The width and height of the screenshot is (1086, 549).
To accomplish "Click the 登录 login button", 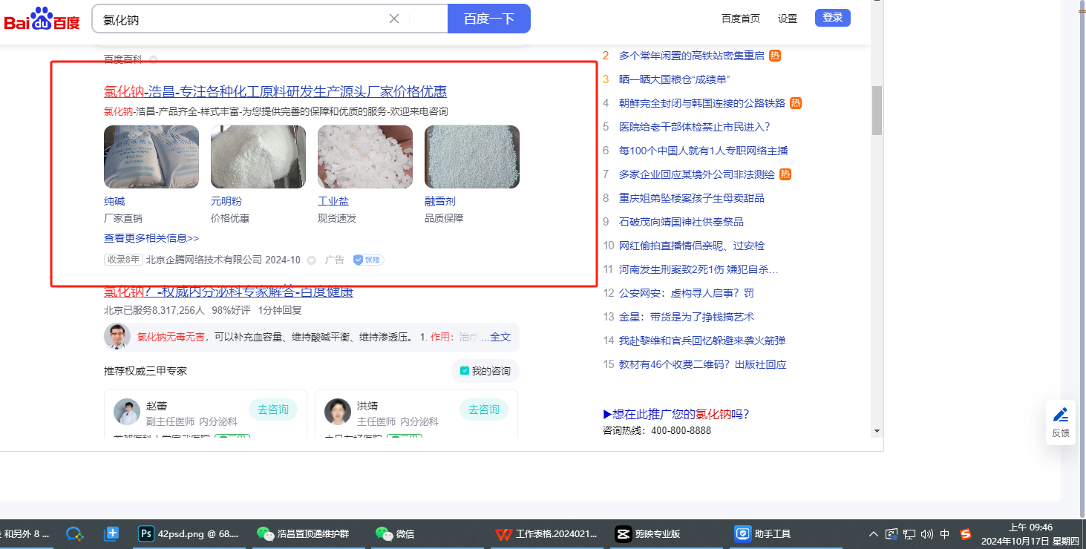I will coord(833,18).
